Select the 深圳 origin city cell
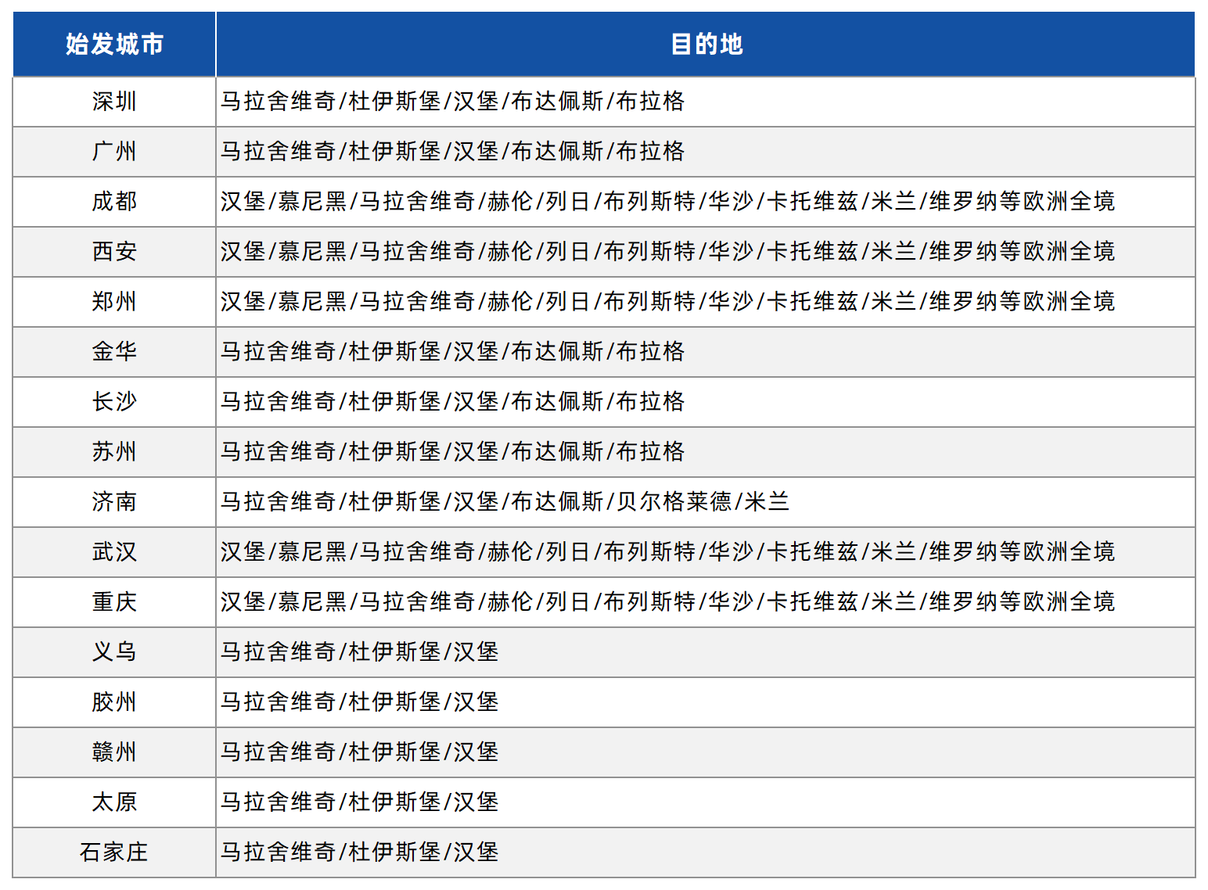 click(114, 102)
